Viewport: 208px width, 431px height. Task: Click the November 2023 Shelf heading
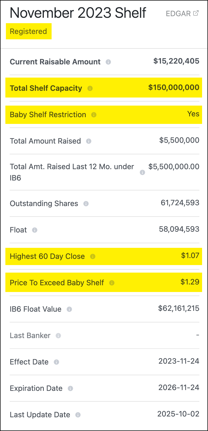pyautogui.click(x=78, y=13)
